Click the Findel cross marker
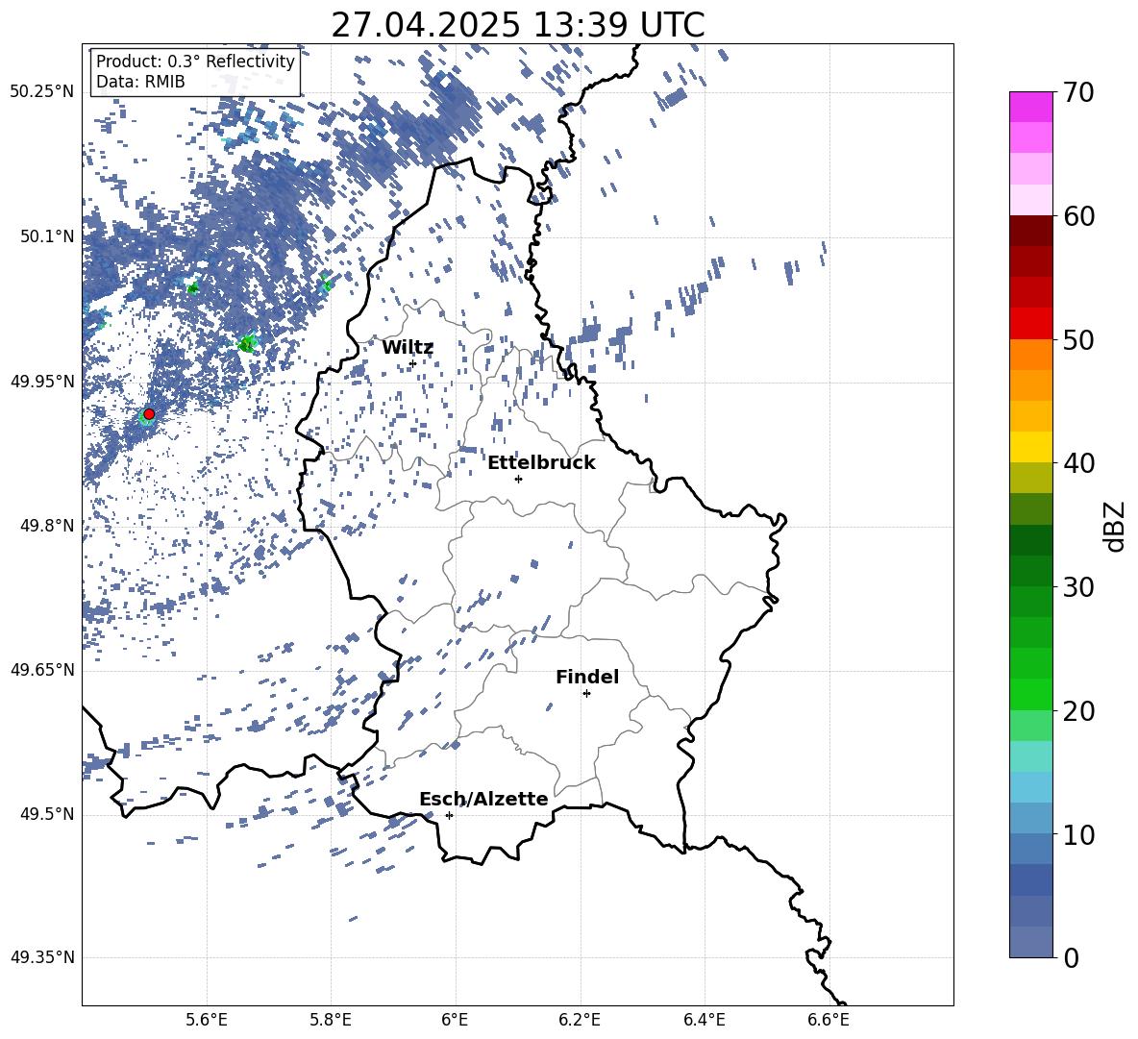This screenshot has height=1039, width=1138. coord(586,694)
